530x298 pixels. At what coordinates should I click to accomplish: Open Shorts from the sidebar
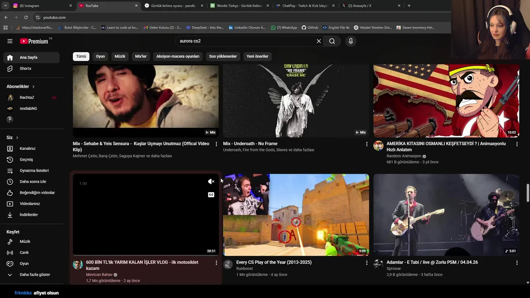(x=31, y=68)
